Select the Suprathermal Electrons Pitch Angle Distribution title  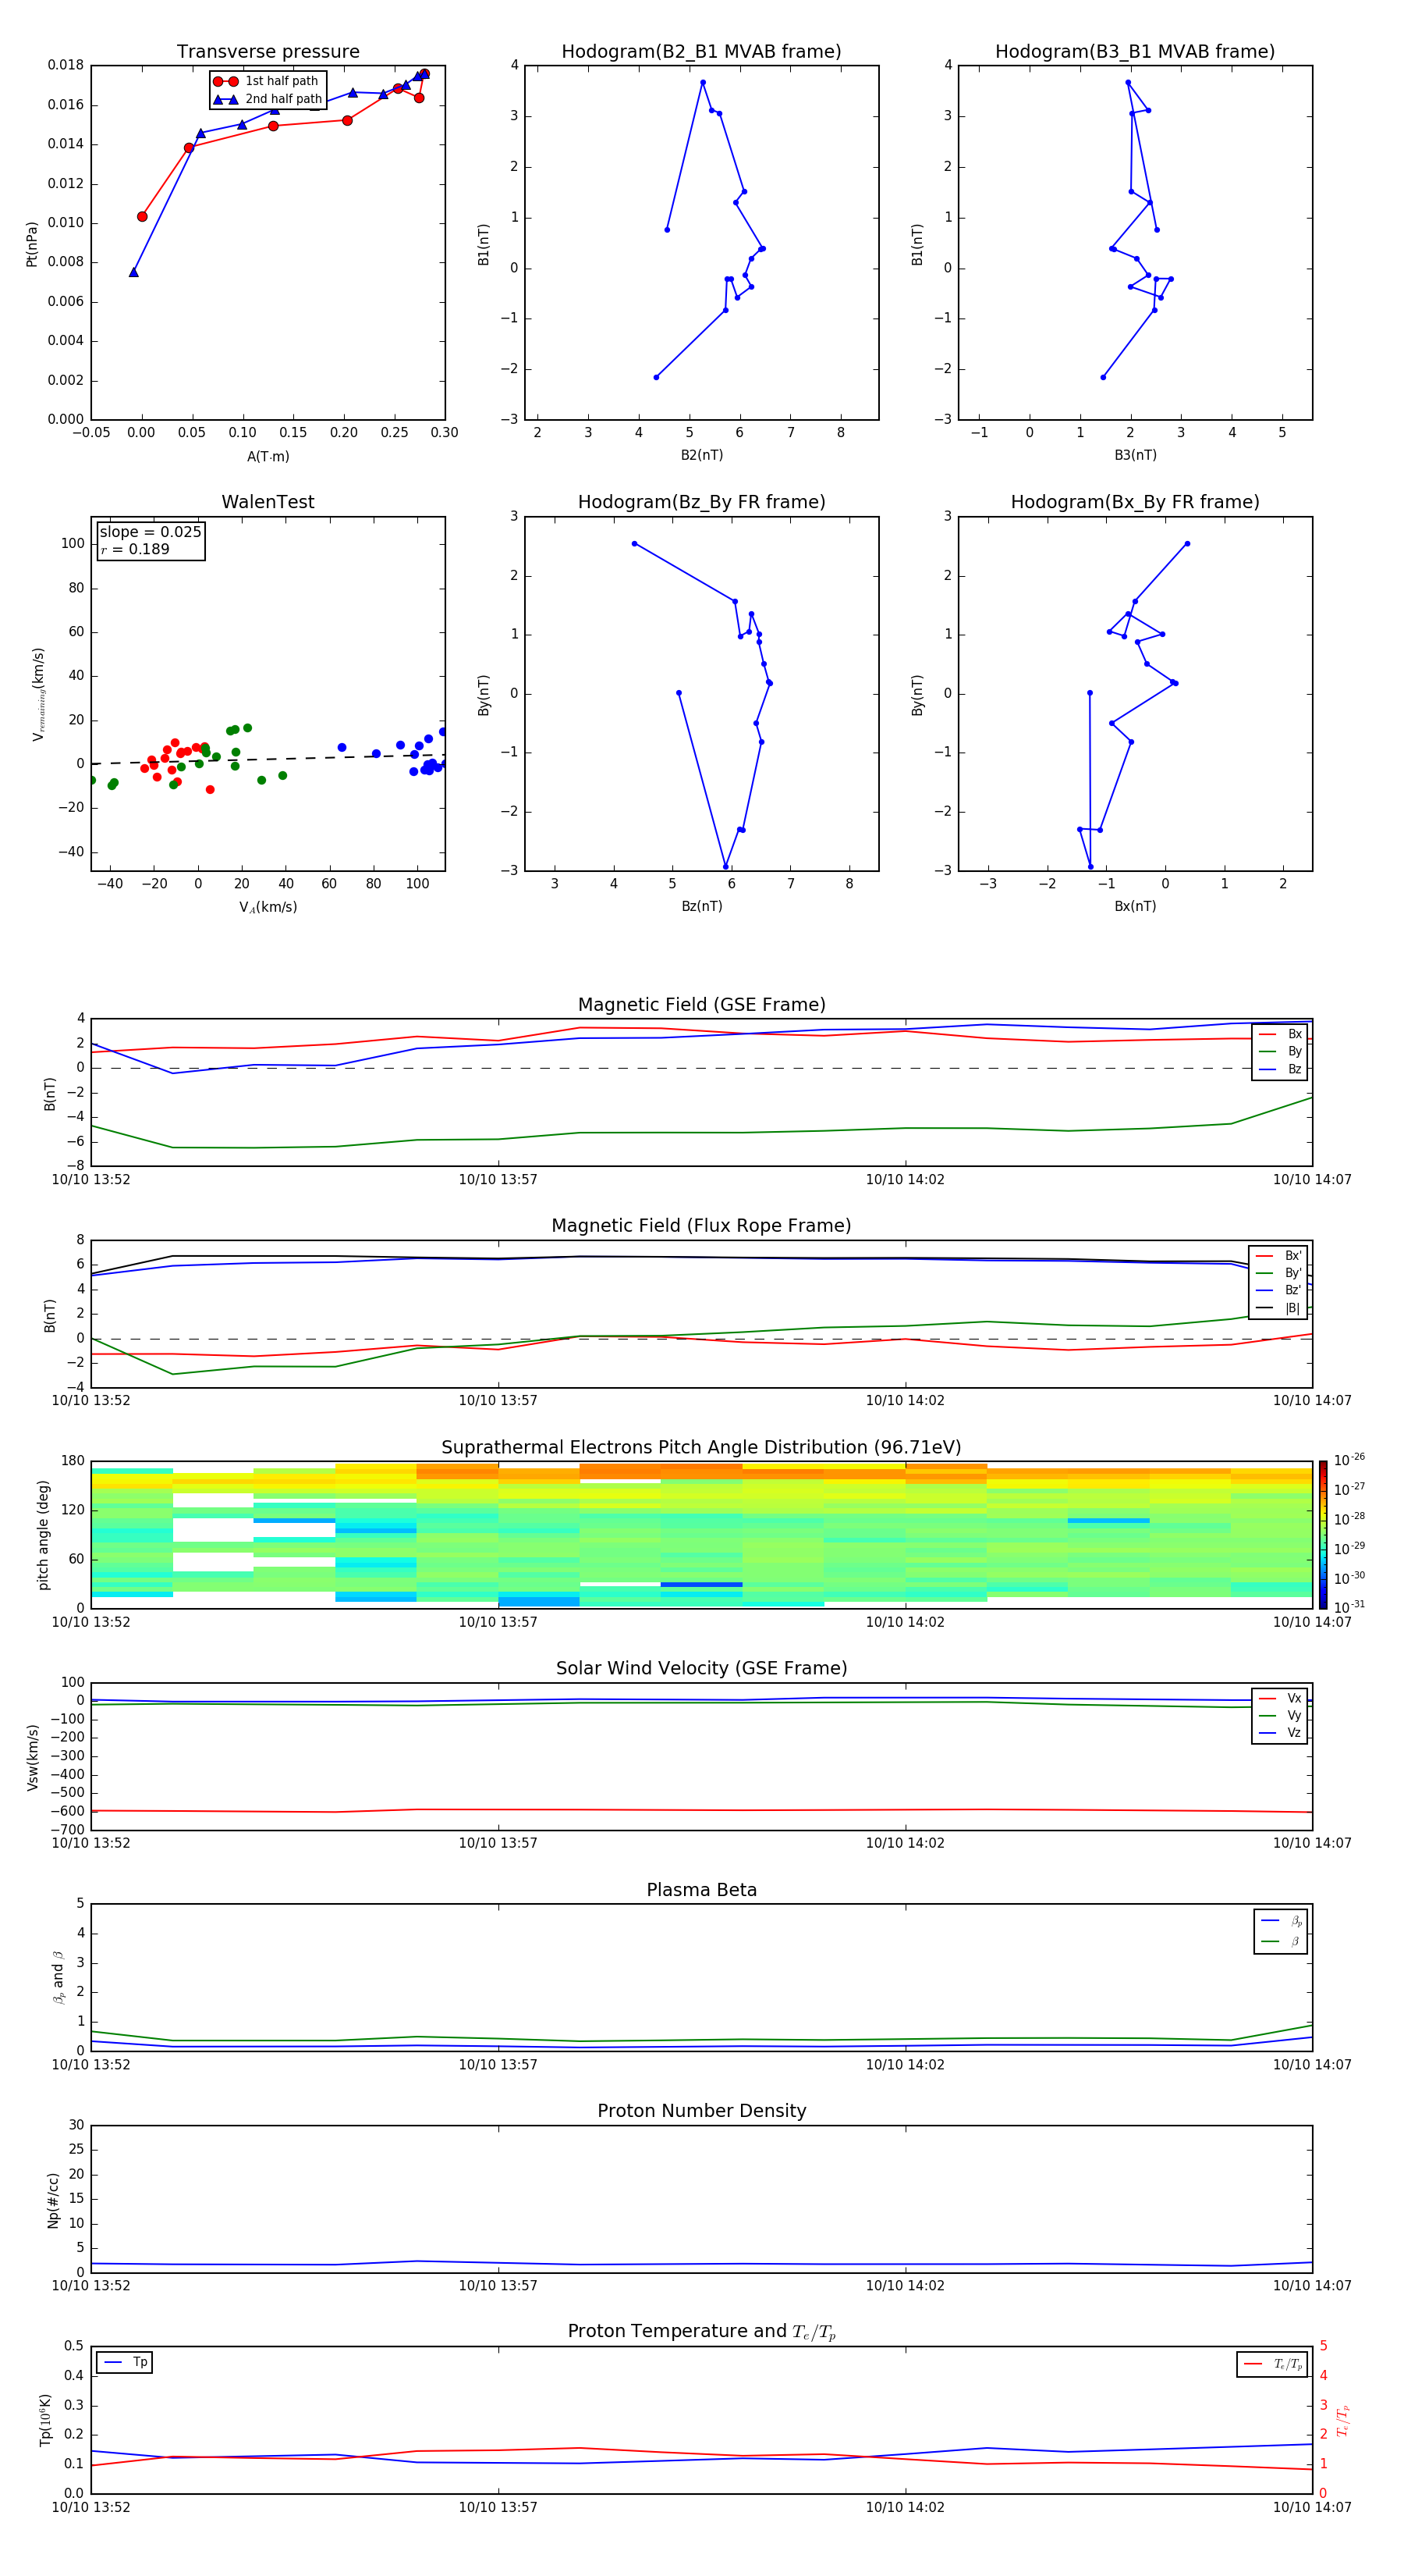pyautogui.click(x=701, y=1448)
